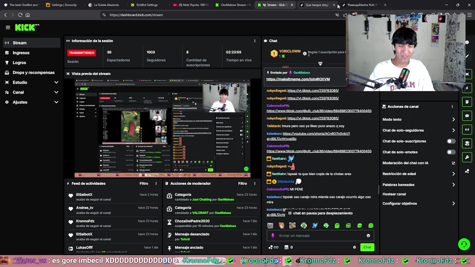Open session information options menu
The width and height of the screenshot is (475, 267).
(255, 41)
